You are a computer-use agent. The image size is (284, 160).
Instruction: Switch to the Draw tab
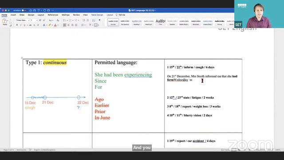[x=22, y=15]
